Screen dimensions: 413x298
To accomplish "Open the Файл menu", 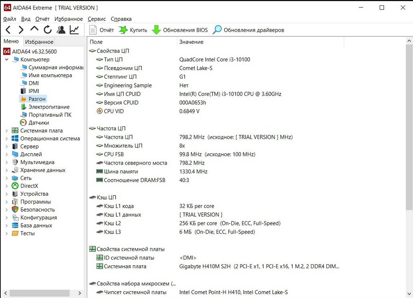I will coord(10,19).
